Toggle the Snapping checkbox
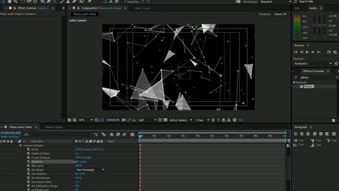 (125, 2)
